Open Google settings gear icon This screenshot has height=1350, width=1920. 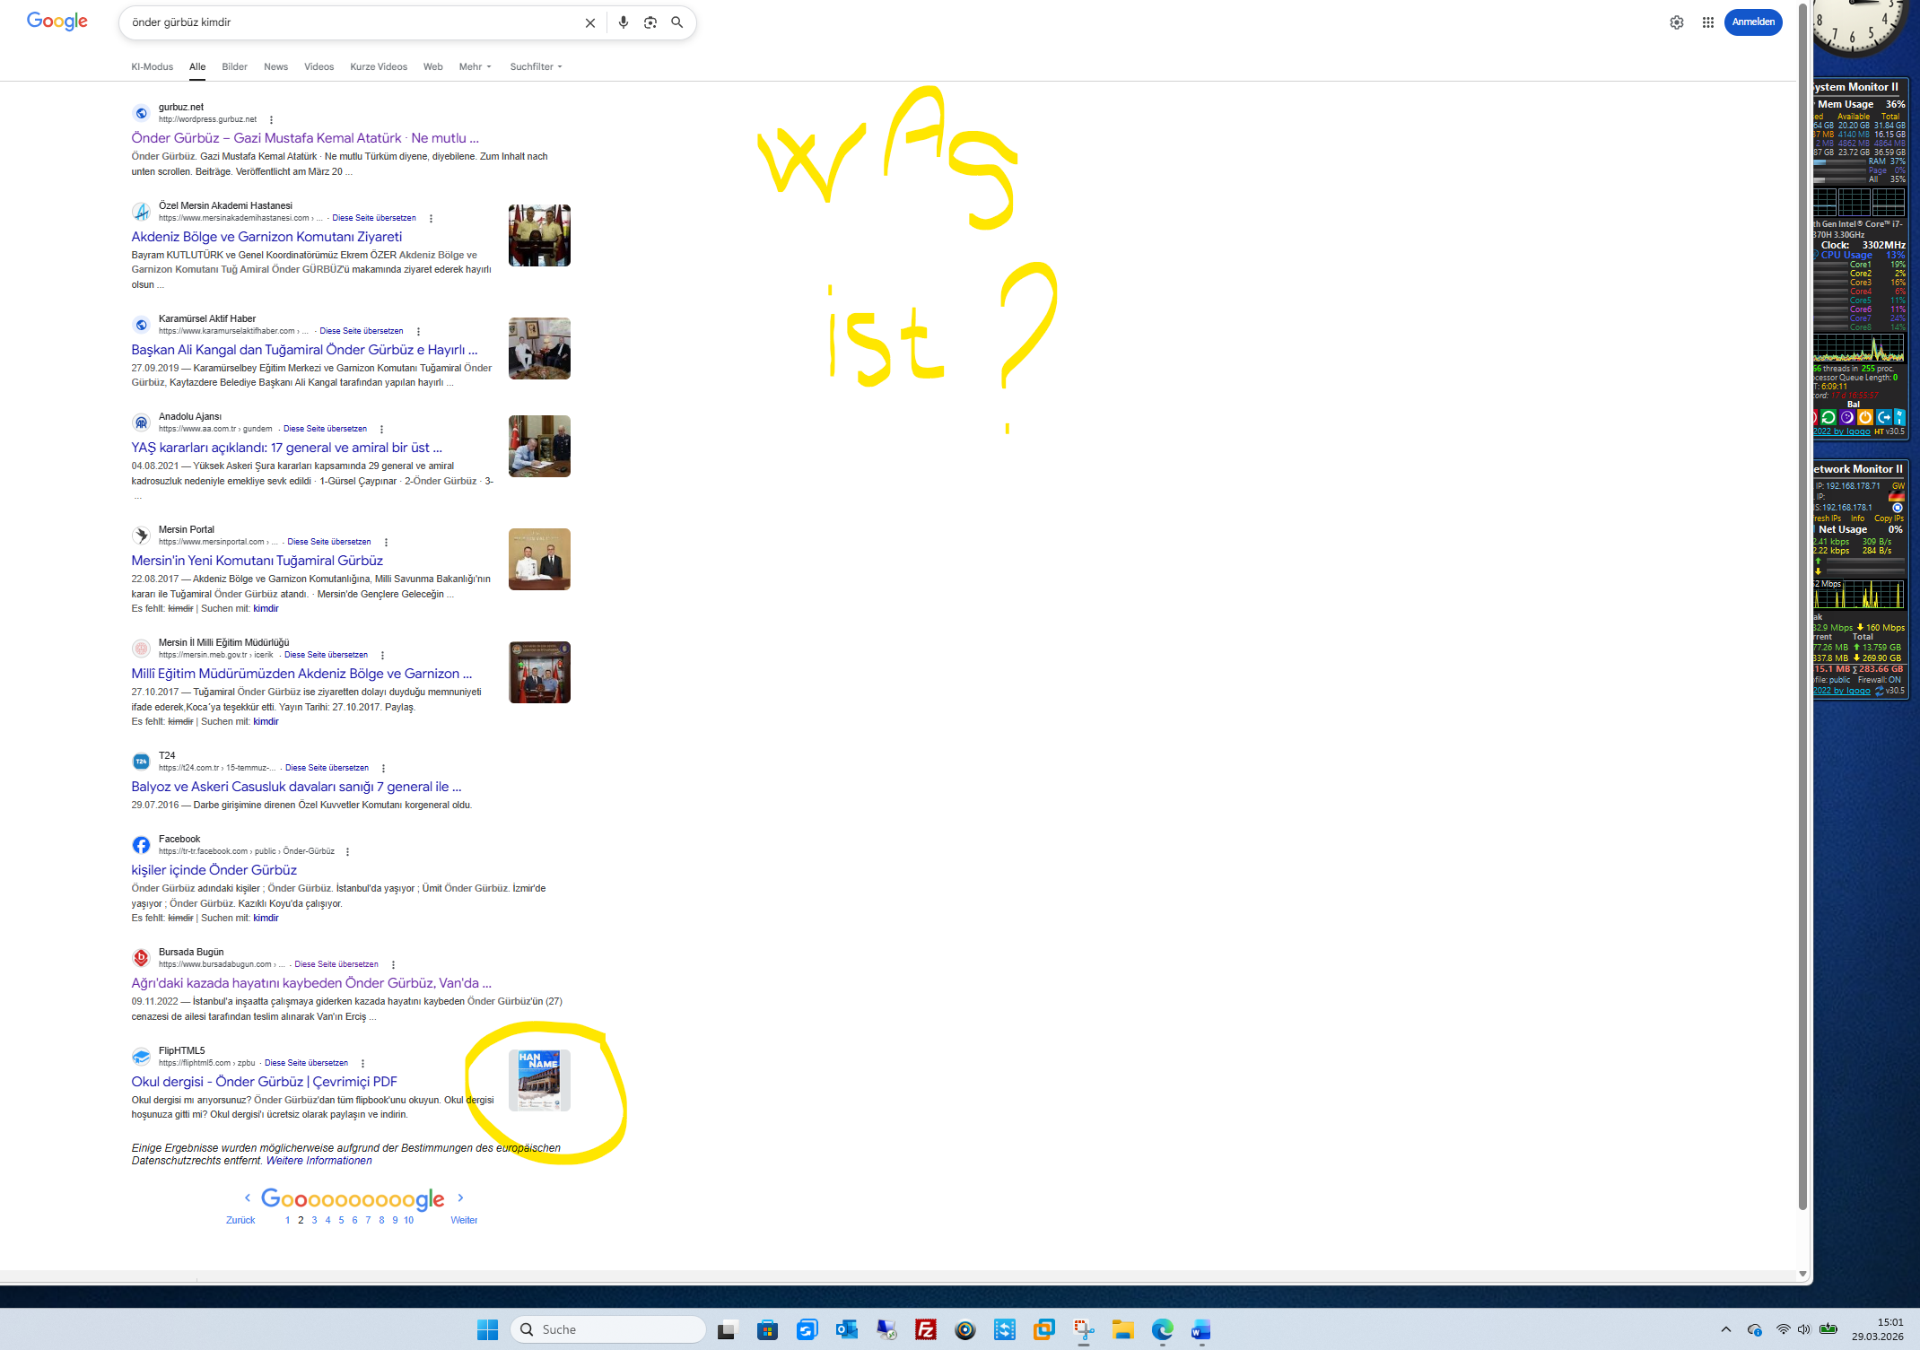point(1676,22)
